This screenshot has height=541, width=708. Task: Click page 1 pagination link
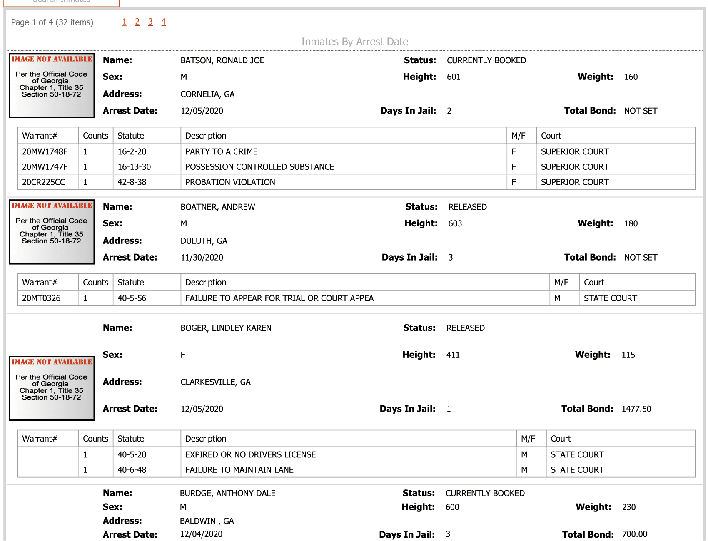[124, 22]
